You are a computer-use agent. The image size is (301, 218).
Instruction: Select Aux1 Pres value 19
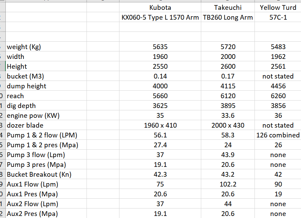click(278, 194)
